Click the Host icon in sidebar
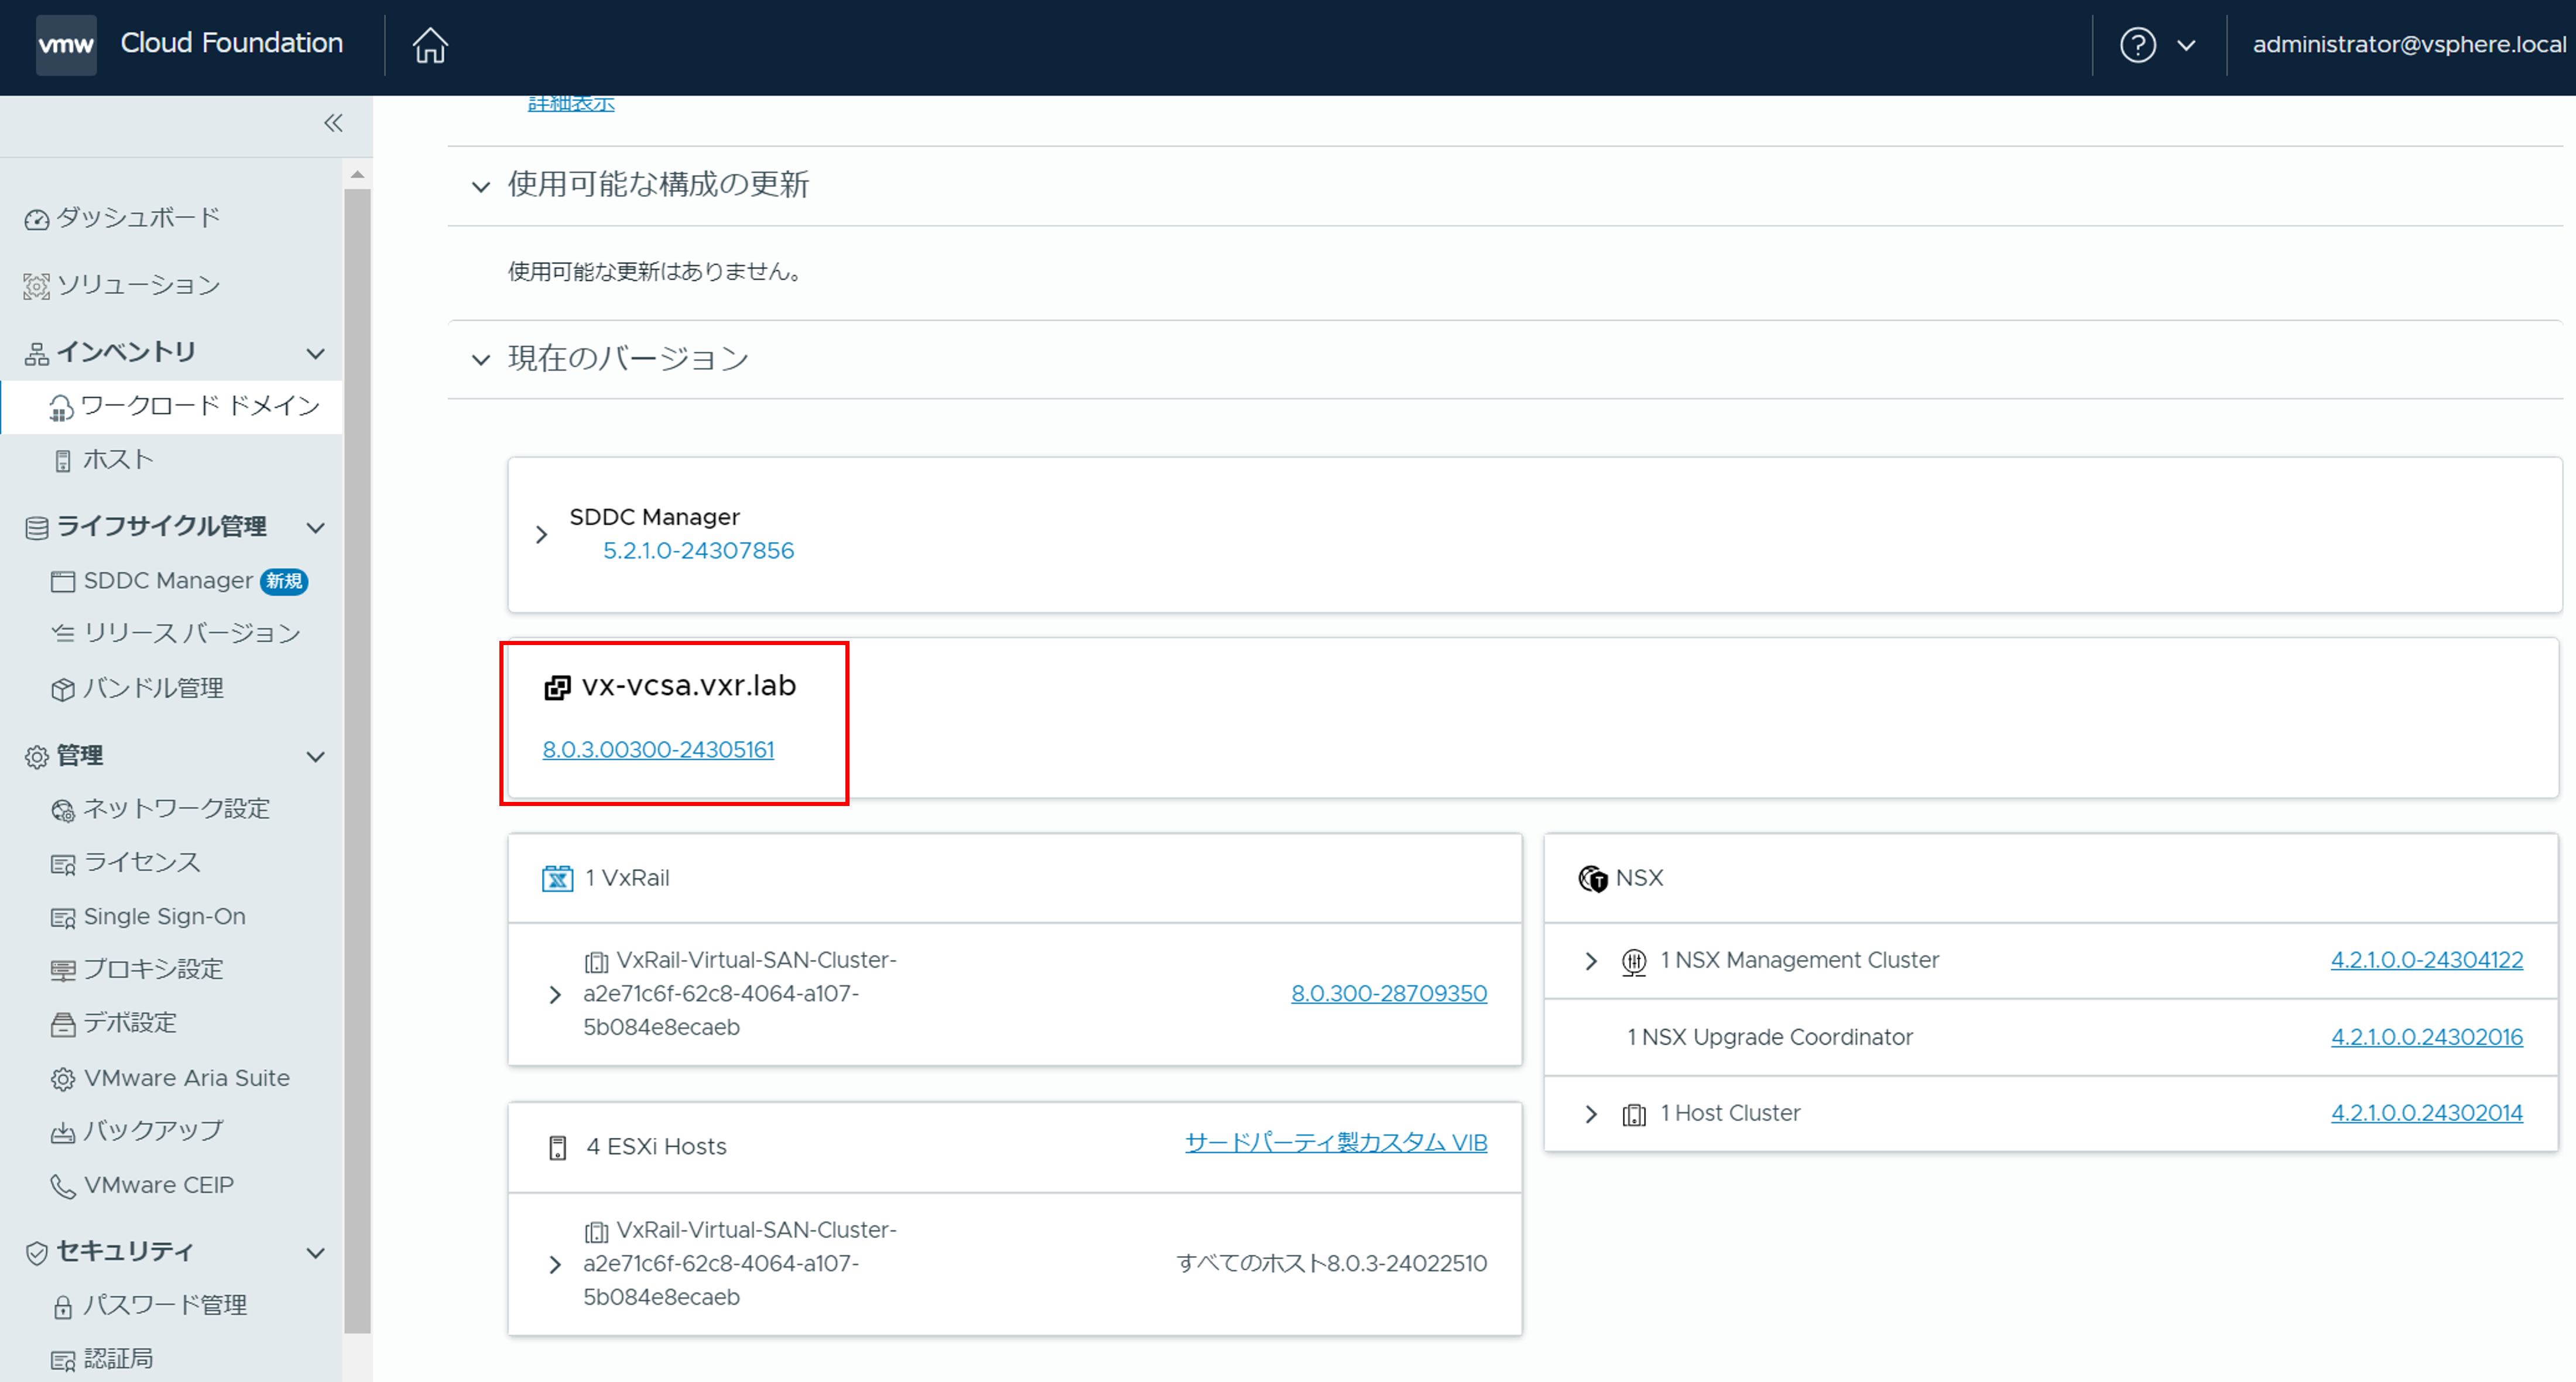2576x1382 pixels. 63,461
